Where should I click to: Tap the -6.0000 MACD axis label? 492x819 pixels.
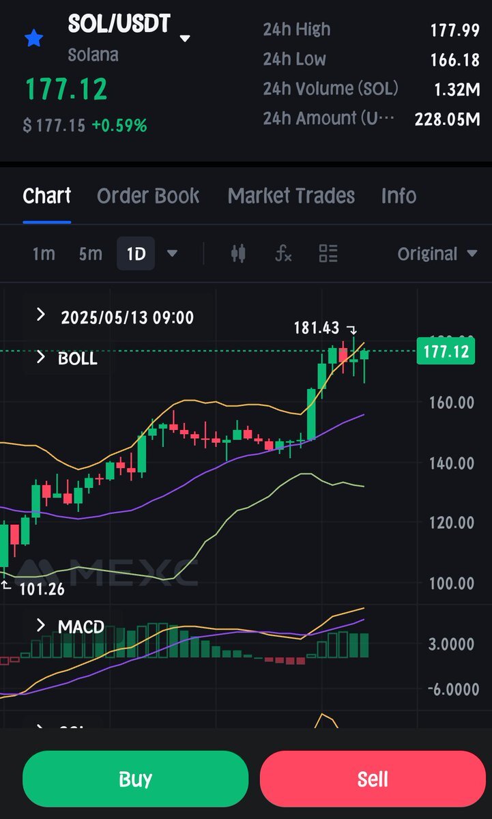pos(453,689)
